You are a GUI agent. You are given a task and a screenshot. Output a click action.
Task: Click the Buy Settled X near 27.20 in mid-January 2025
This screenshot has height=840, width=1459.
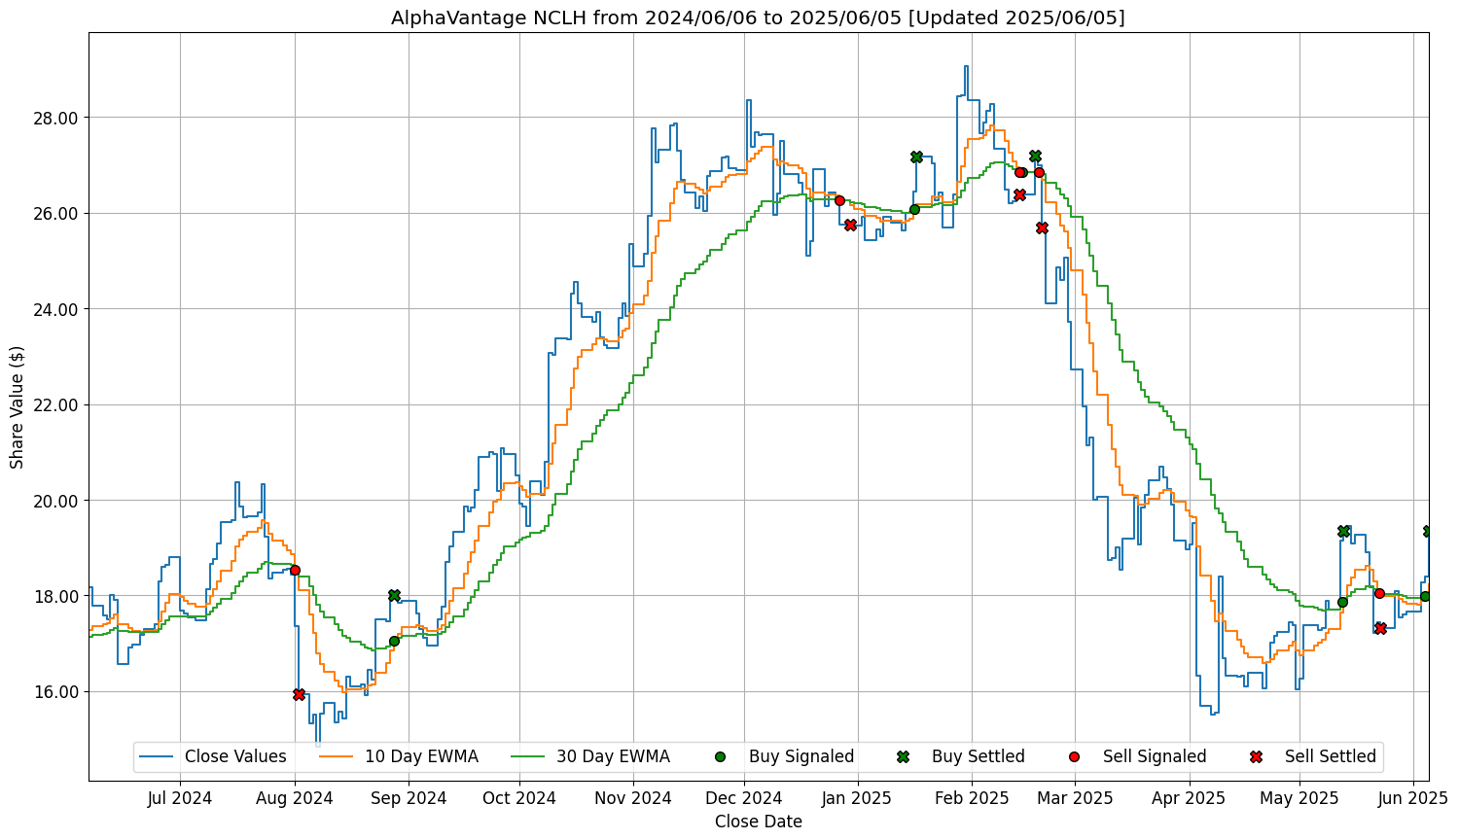tap(916, 157)
